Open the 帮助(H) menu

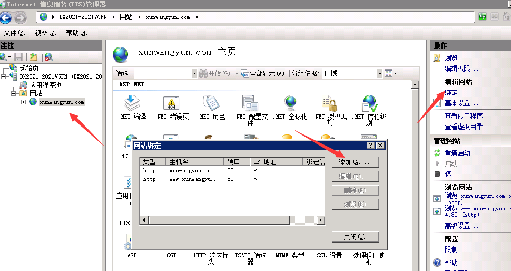77,33
